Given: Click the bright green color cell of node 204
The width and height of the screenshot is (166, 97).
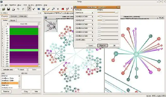Looking at the screenshot, I should tap(24, 50).
